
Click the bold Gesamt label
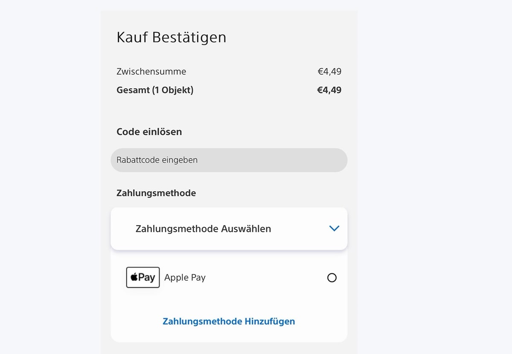tap(134, 90)
